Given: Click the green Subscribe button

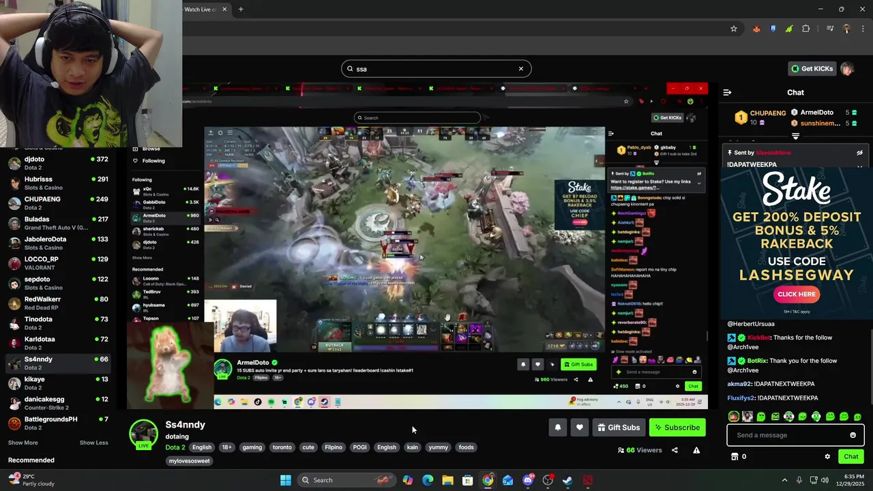Looking at the screenshot, I should [677, 428].
